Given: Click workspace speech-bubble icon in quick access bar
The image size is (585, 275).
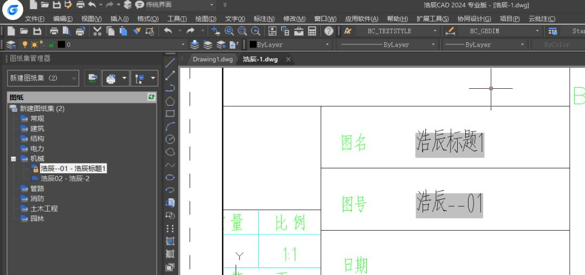Looking at the screenshot, I should [140, 4].
